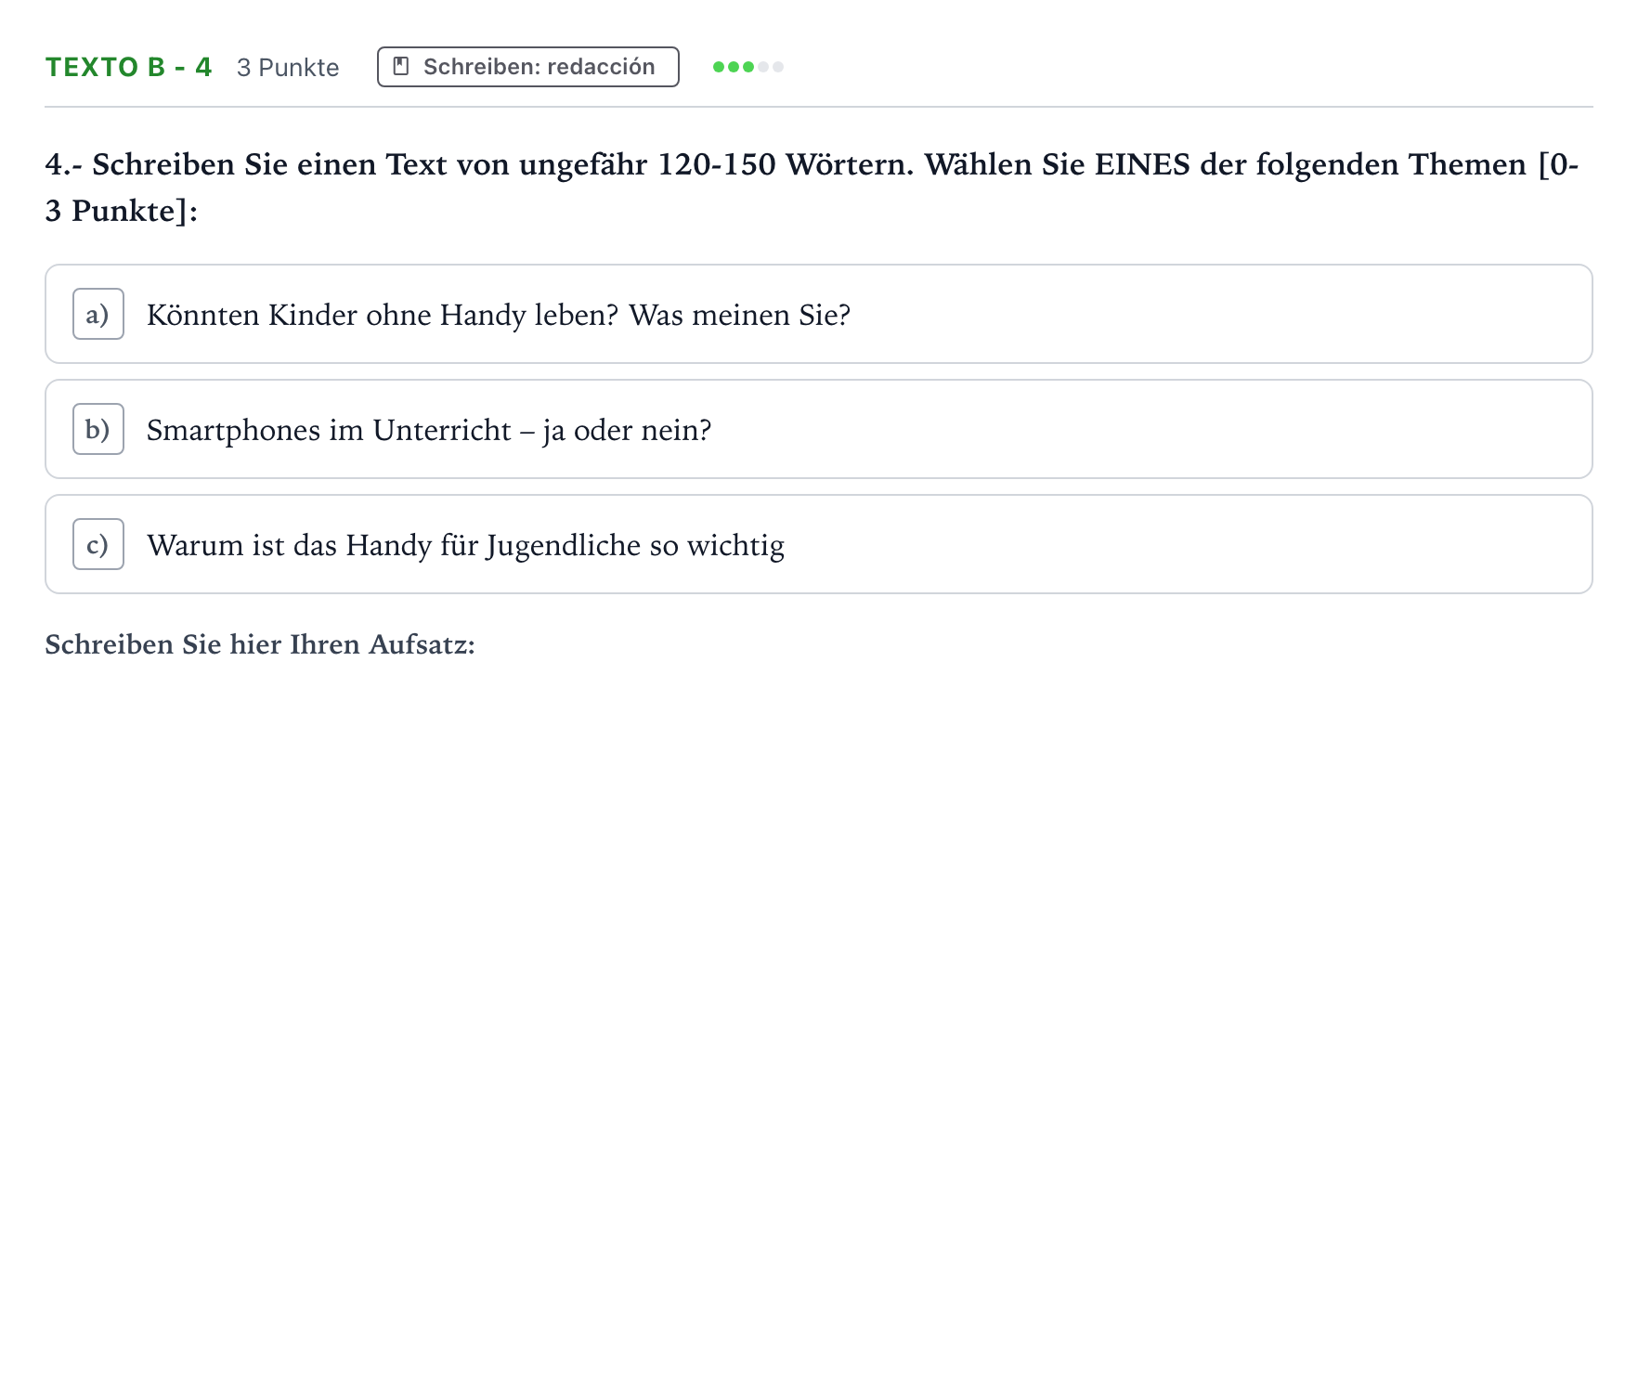Click the third green difficulty dot
Image resolution: width=1638 pixels, height=1376 pixels.
[x=748, y=67]
